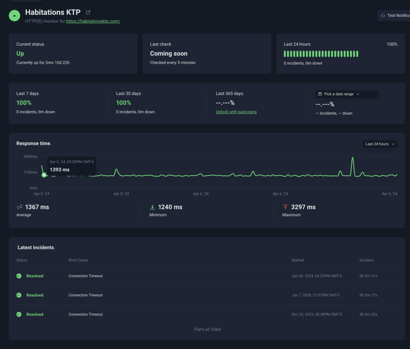410x349 pixels.
Task: Click the last 24 hours uptime bar strip
Action: point(321,54)
